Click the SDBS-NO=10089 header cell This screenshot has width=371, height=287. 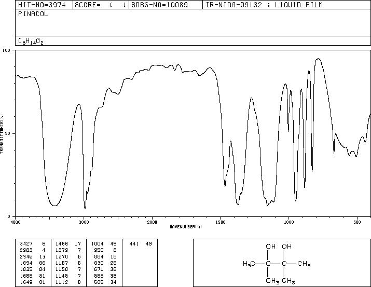click(166, 5)
